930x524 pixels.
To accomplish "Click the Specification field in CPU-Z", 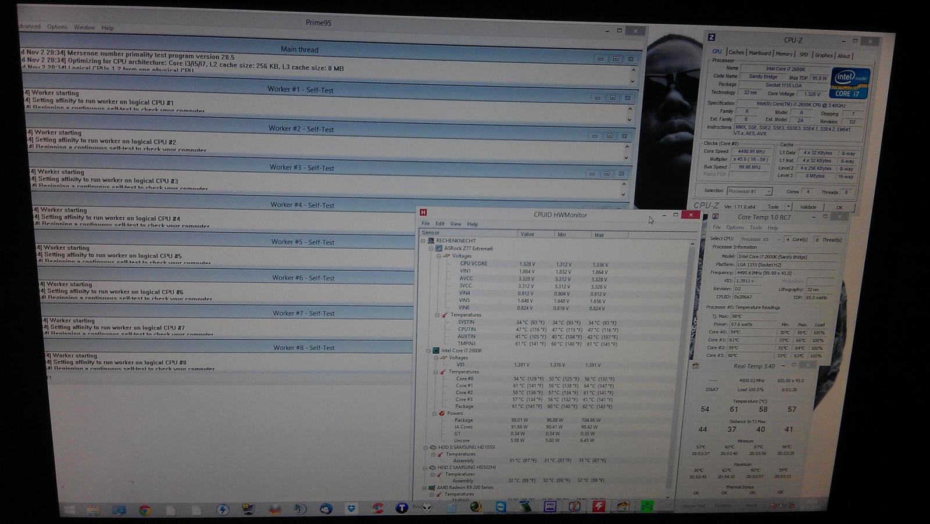I will point(802,104).
